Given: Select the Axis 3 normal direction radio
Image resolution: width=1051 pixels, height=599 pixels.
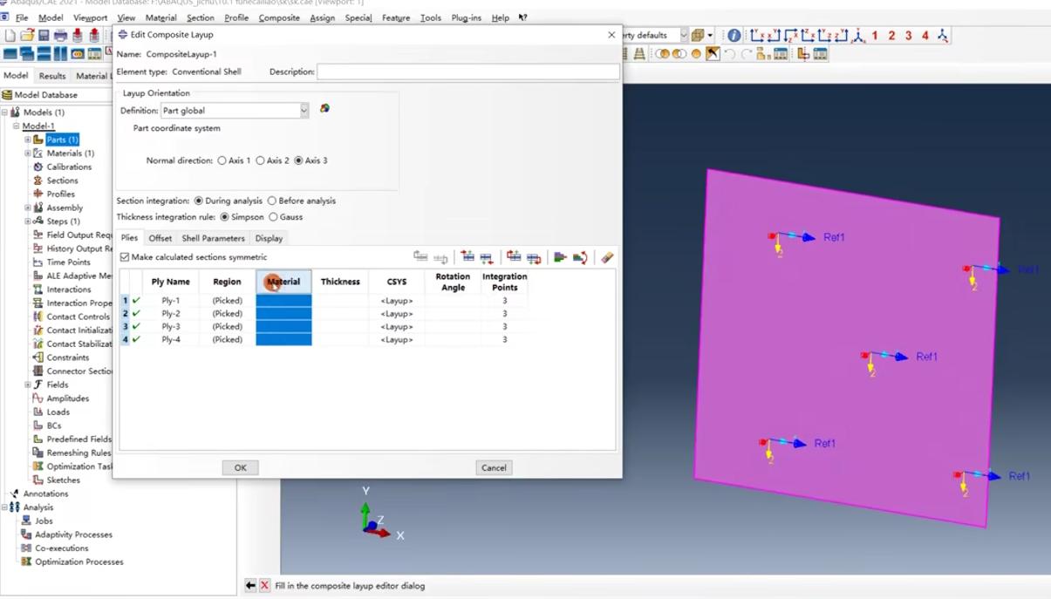Looking at the screenshot, I should pyautogui.click(x=298, y=160).
